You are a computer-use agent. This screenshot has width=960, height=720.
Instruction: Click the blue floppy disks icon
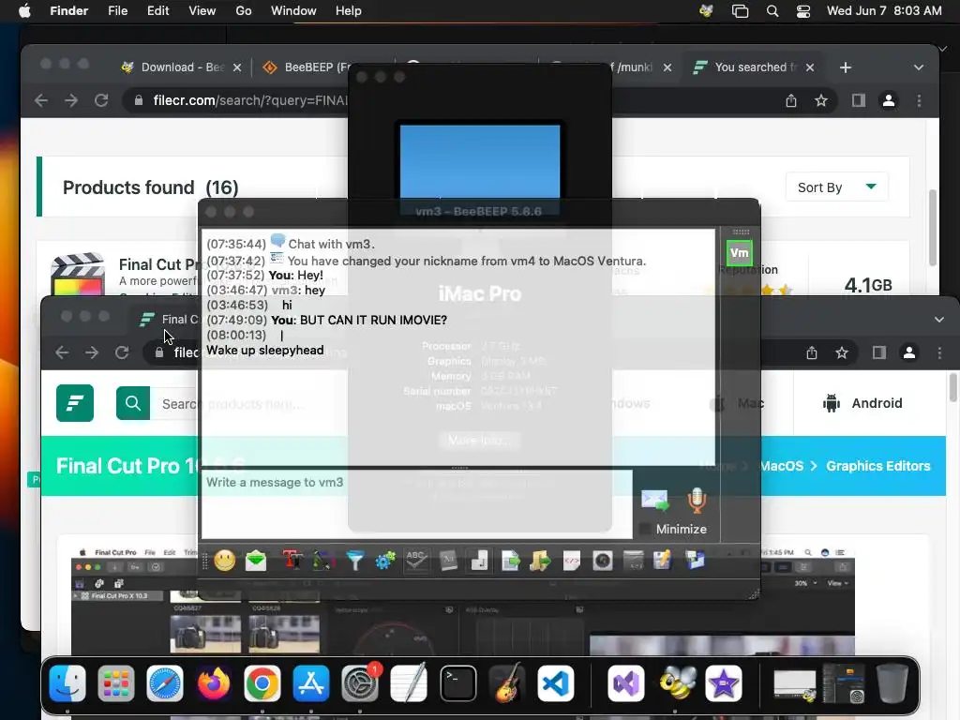[695, 561]
